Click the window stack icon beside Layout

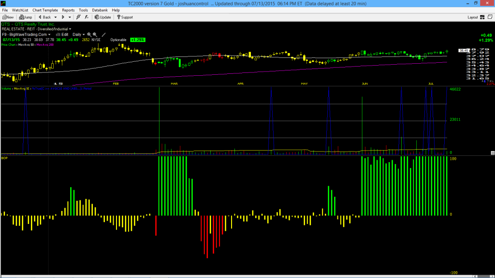(490, 17)
